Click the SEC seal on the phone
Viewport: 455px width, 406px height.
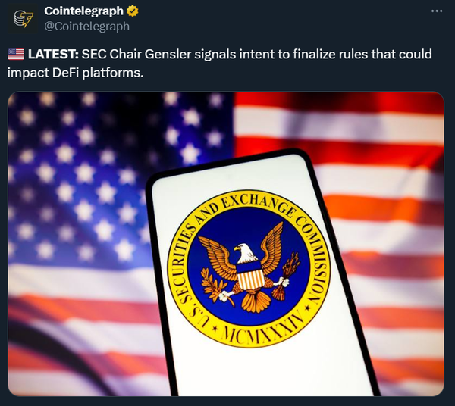[x=249, y=269]
